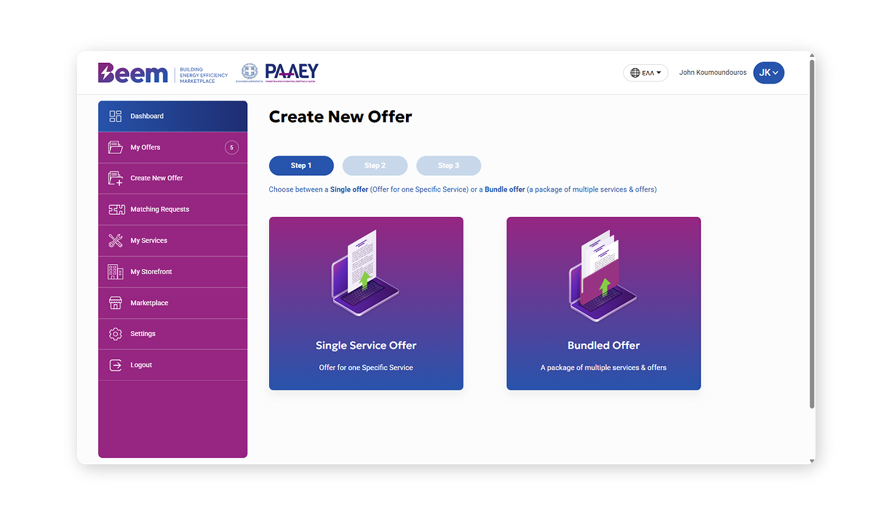Open the JK account dropdown

pos(768,72)
